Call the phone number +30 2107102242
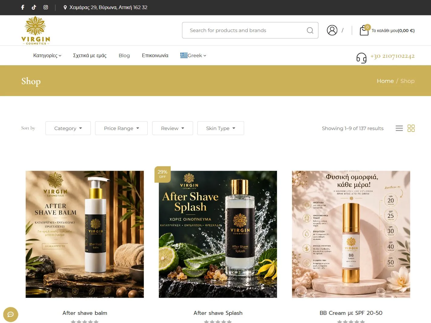 (392, 56)
